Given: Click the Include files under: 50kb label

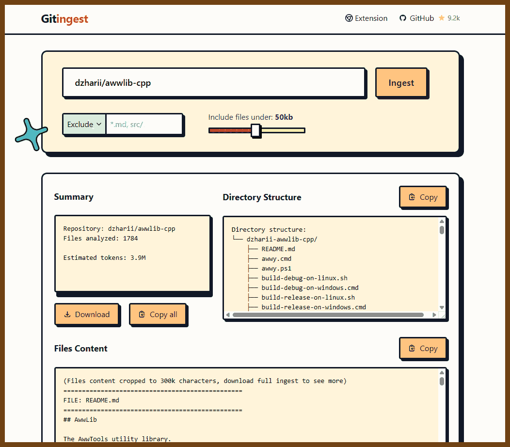Looking at the screenshot, I should pyautogui.click(x=251, y=117).
